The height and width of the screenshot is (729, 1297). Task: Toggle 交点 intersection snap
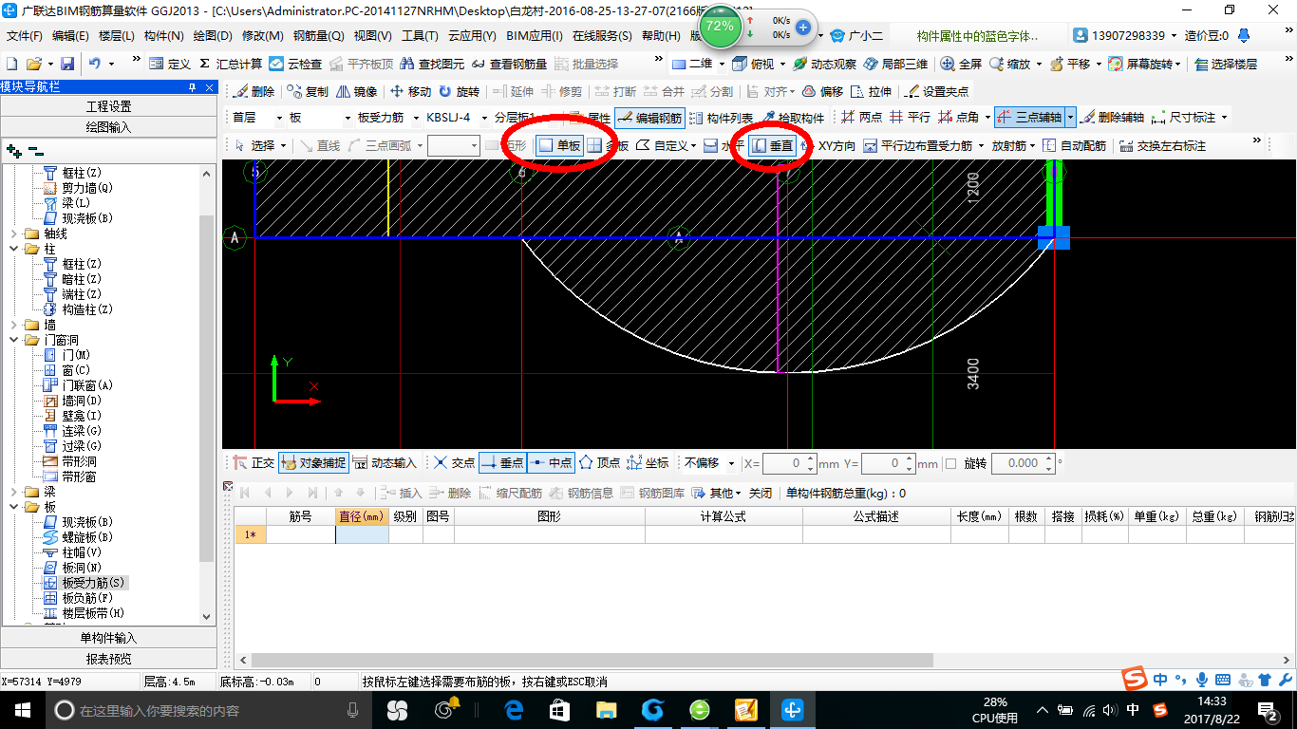(x=453, y=463)
